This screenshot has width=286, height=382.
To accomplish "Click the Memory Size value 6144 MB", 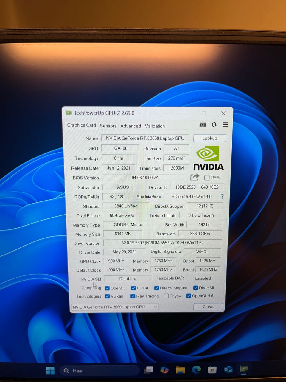I will (122, 234).
